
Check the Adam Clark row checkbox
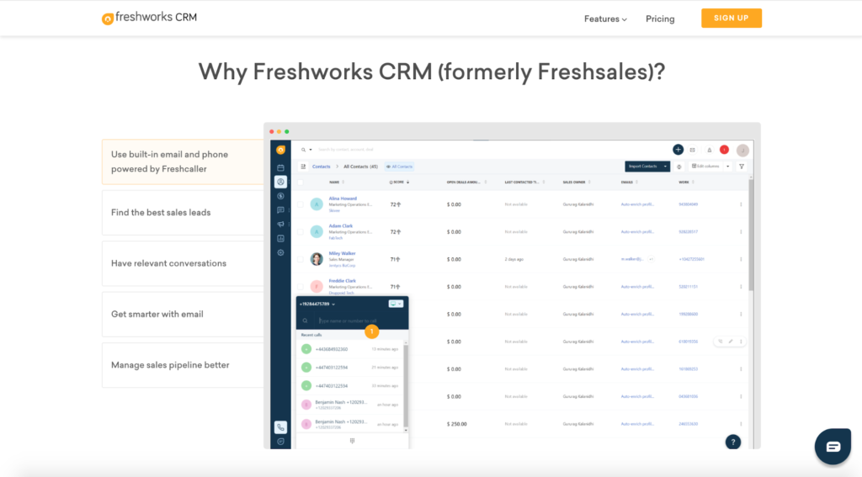(301, 232)
